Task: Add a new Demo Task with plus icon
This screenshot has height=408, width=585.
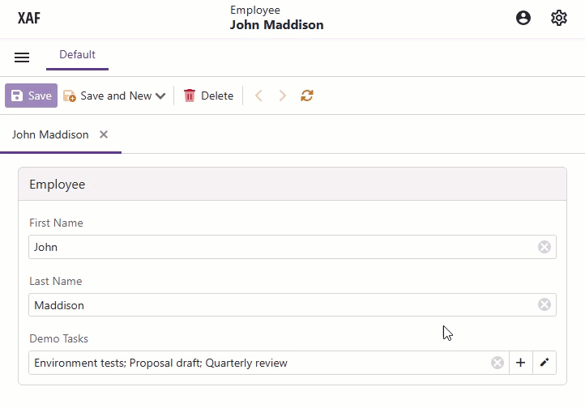Action: pos(520,363)
